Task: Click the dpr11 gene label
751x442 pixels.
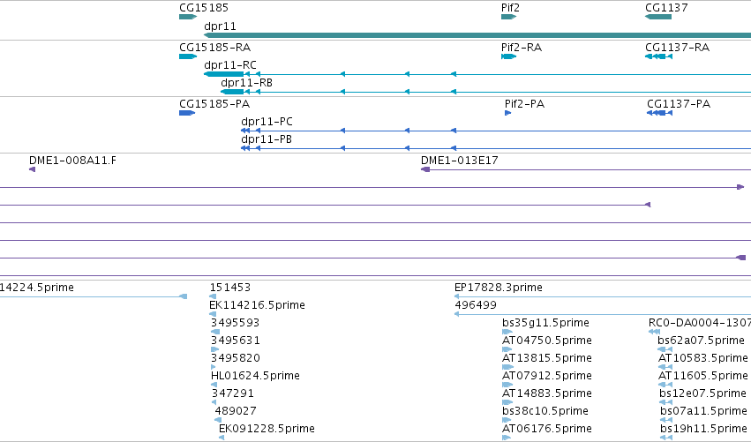Action: (x=220, y=26)
